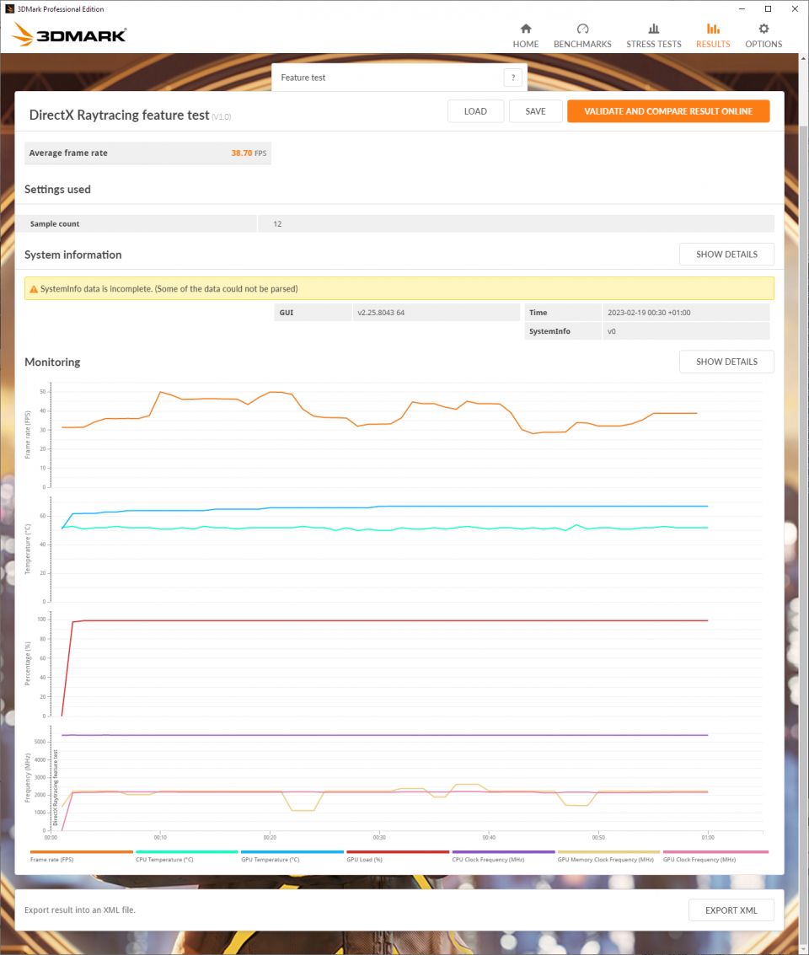Click the CPU Temperature legend swatch

[186, 852]
